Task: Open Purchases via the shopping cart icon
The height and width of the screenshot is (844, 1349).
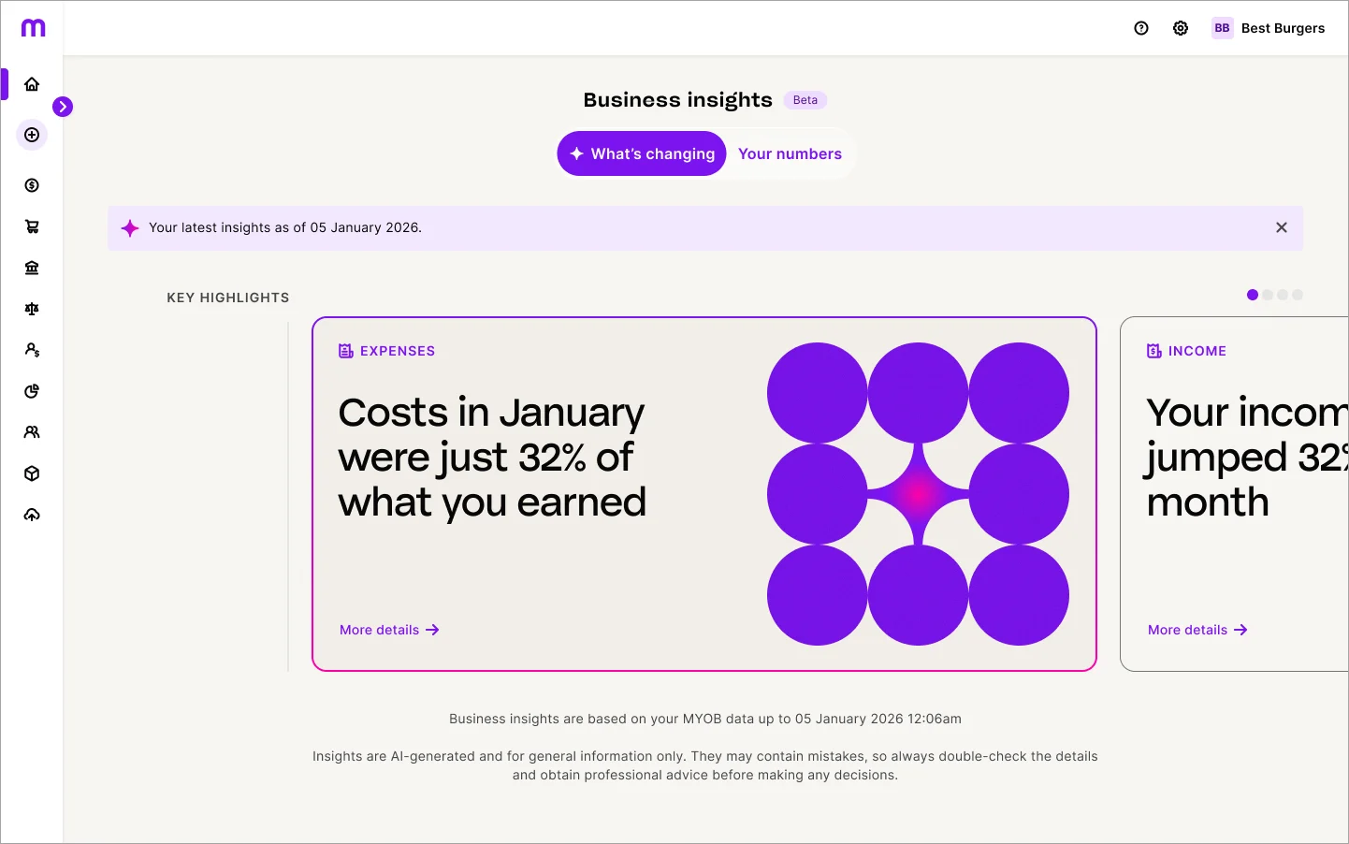Action: coord(31,226)
